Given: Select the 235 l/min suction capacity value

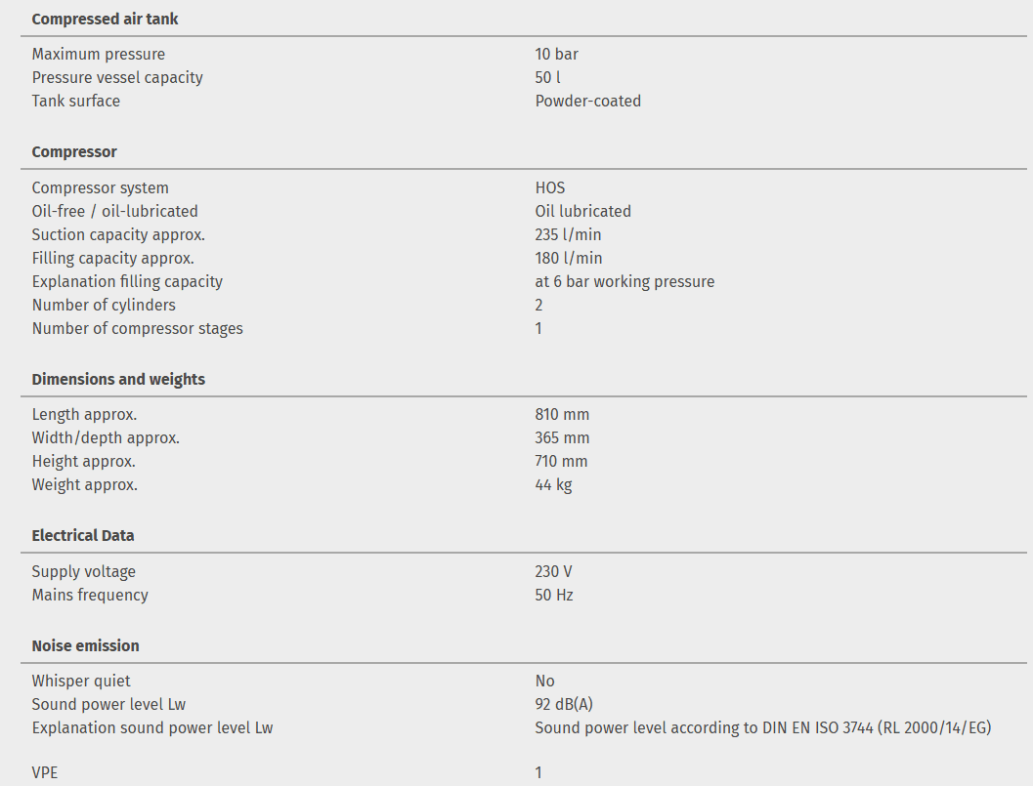Looking at the screenshot, I should pos(568,234).
